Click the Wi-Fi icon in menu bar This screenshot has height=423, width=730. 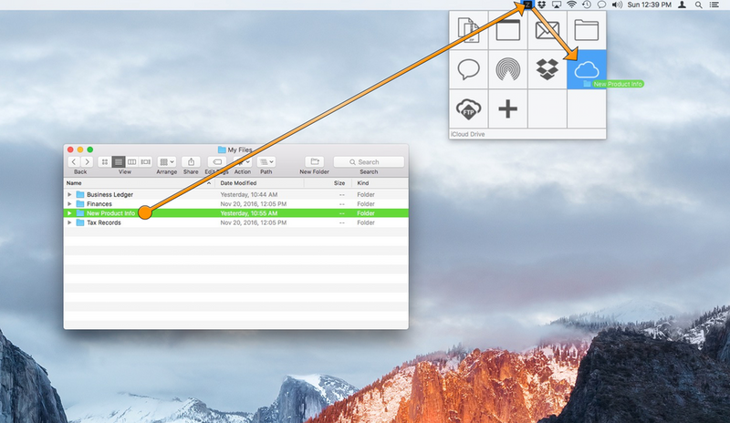coord(572,5)
